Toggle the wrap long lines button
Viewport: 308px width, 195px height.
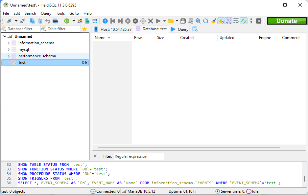(x=236, y=21)
